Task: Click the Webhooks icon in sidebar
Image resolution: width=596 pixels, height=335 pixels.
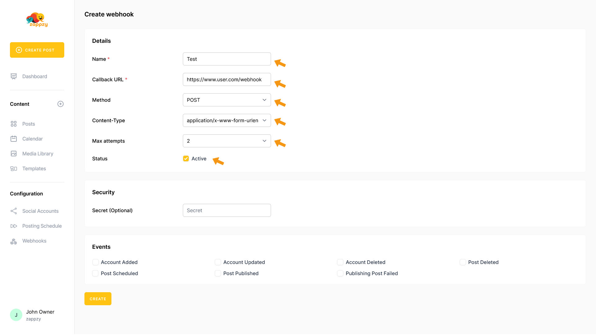Action: [x=14, y=241]
